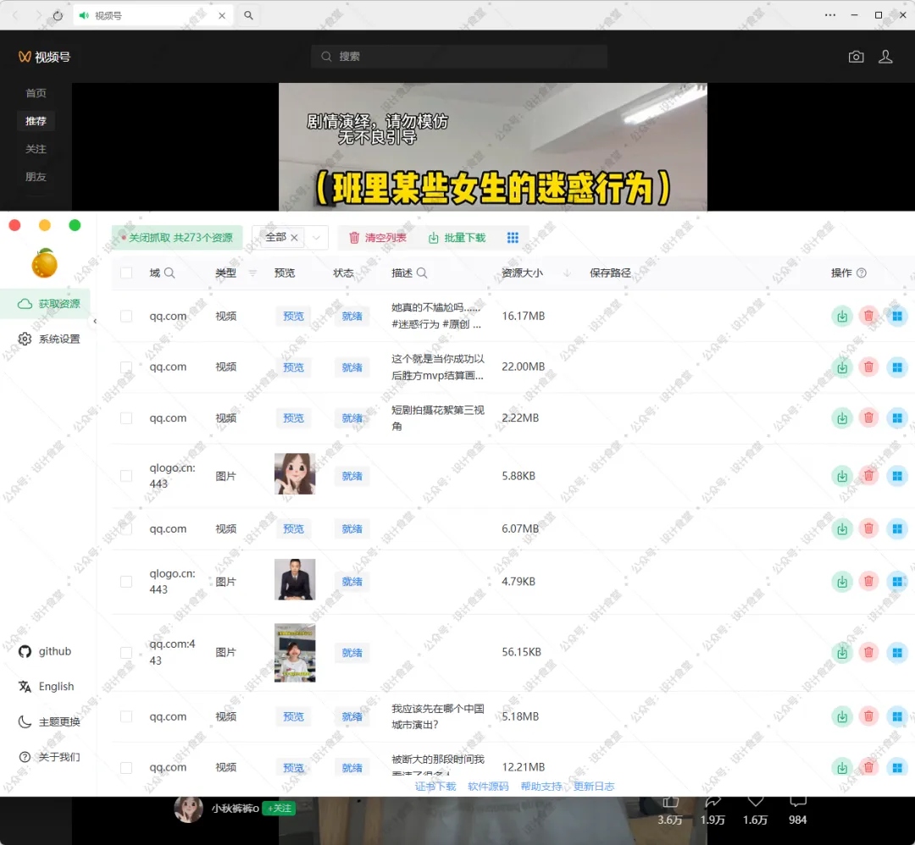This screenshot has width=915, height=845.
Task: Follow 小秋裤裤o with +关注
Action: pos(279,809)
